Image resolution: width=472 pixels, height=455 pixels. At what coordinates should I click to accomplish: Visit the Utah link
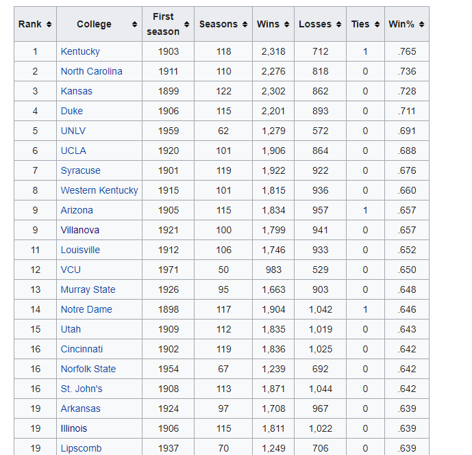(71, 329)
